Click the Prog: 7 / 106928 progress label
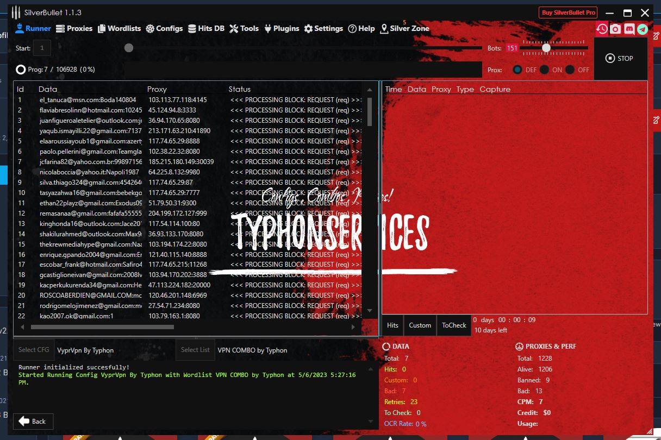 [61, 70]
